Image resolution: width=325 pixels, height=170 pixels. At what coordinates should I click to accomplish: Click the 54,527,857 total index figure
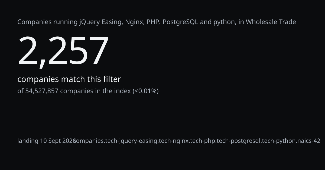pos(42,91)
